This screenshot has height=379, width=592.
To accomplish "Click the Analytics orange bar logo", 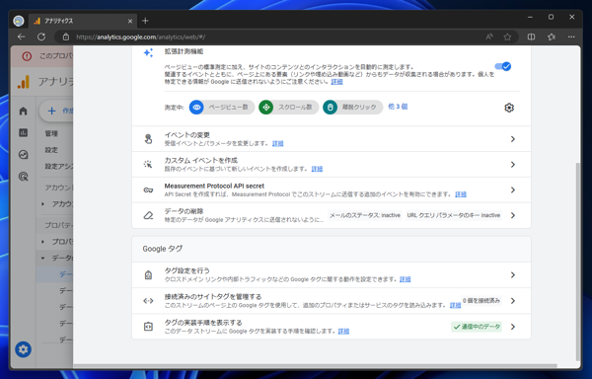I will [x=24, y=82].
